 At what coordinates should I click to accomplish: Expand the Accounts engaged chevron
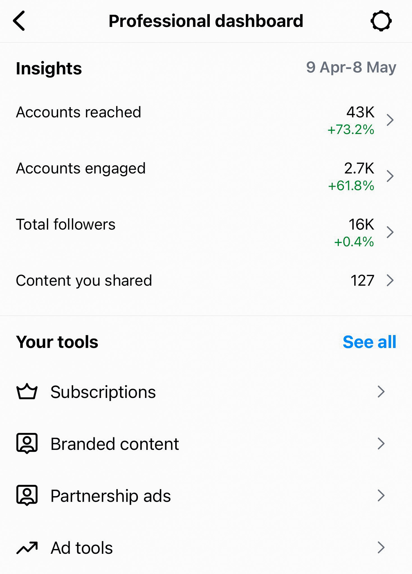390,176
